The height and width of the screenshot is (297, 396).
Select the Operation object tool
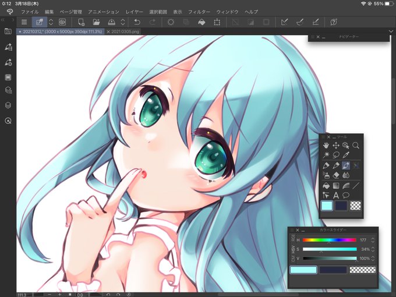click(x=346, y=145)
